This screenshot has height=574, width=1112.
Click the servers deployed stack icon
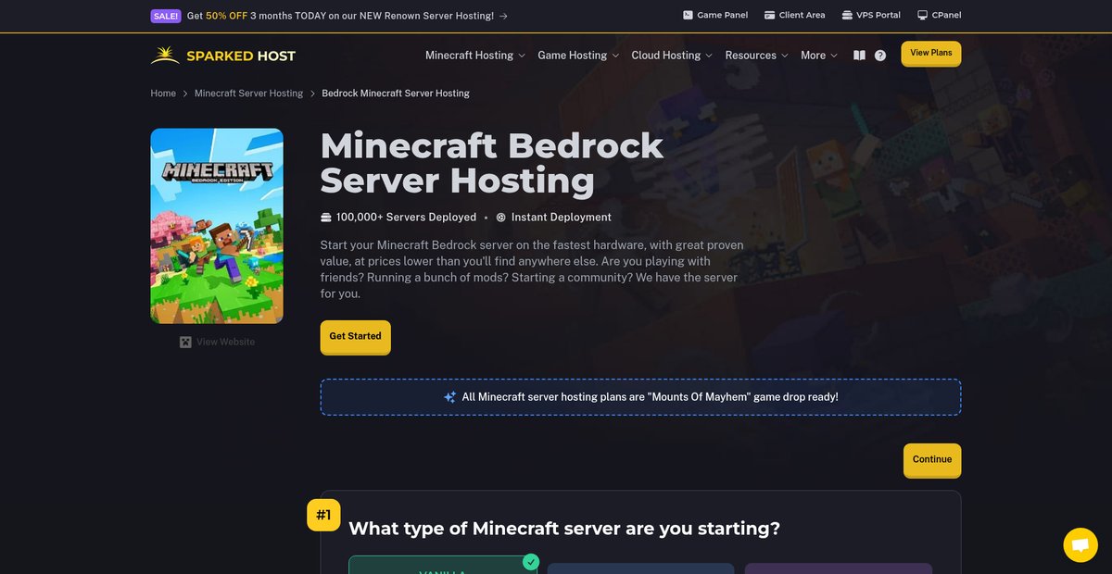coord(325,218)
